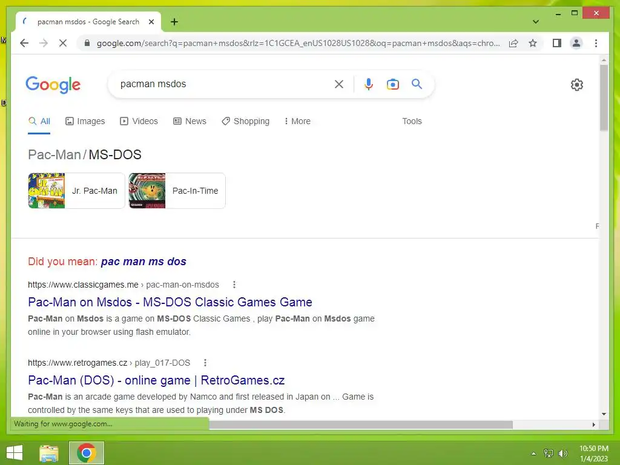The image size is (620, 465).
Task: Open the search Tools options
Action: pos(412,121)
